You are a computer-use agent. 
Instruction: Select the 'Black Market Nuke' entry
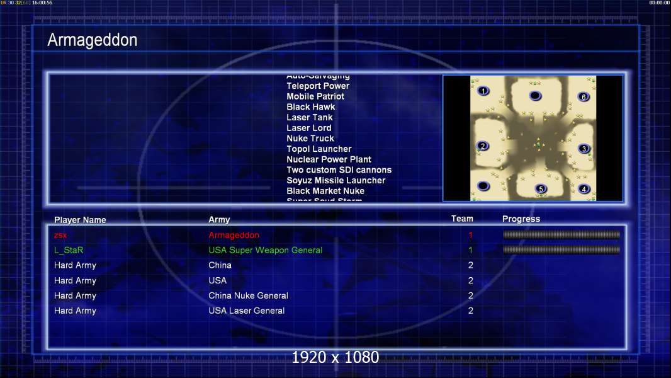click(325, 191)
